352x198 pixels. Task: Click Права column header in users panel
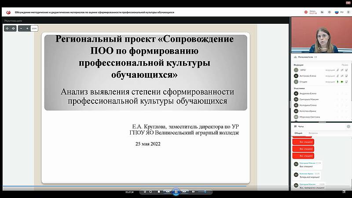click(345, 65)
